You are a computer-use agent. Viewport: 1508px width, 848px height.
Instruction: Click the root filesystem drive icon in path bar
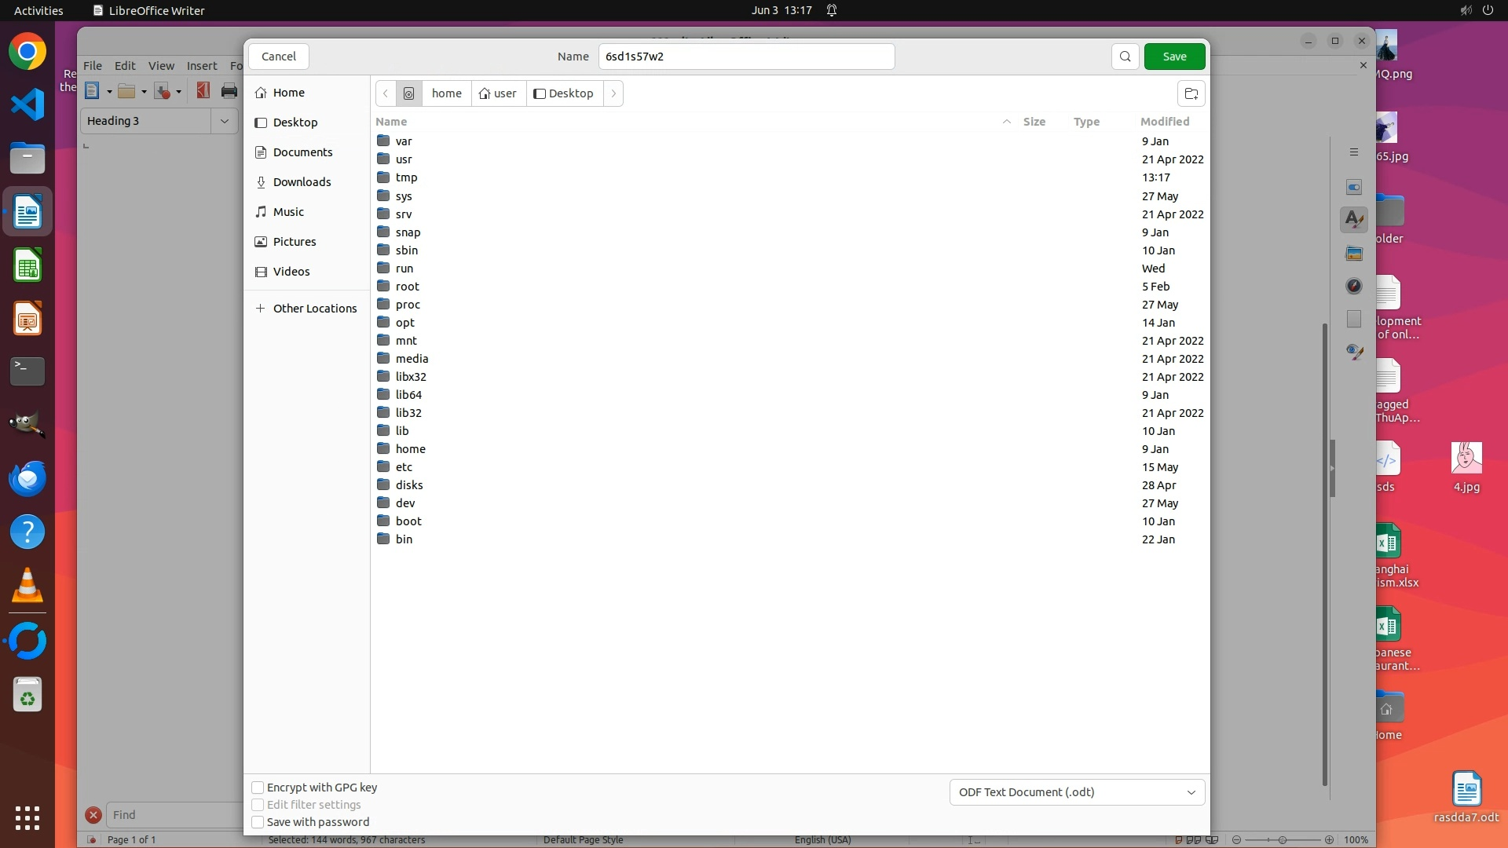point(408,93)
